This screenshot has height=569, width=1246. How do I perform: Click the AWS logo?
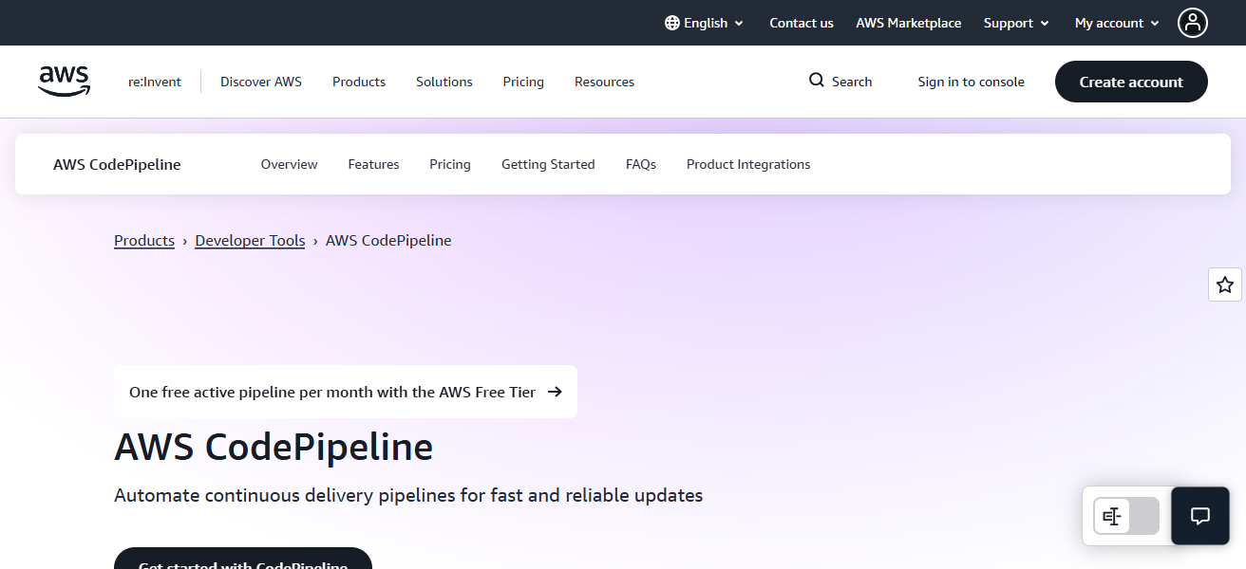coord(63,82)
